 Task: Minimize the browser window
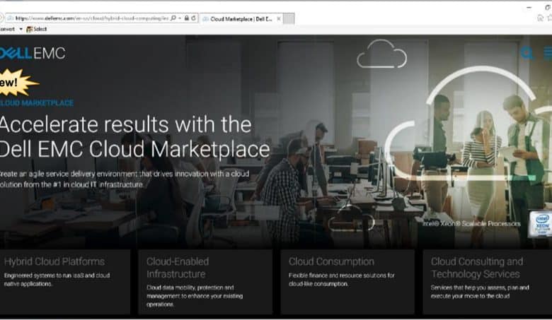pos(529,7)
